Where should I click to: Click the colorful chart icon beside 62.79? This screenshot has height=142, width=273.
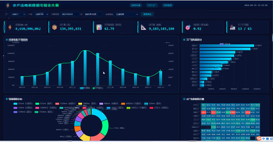click(99, 27)
